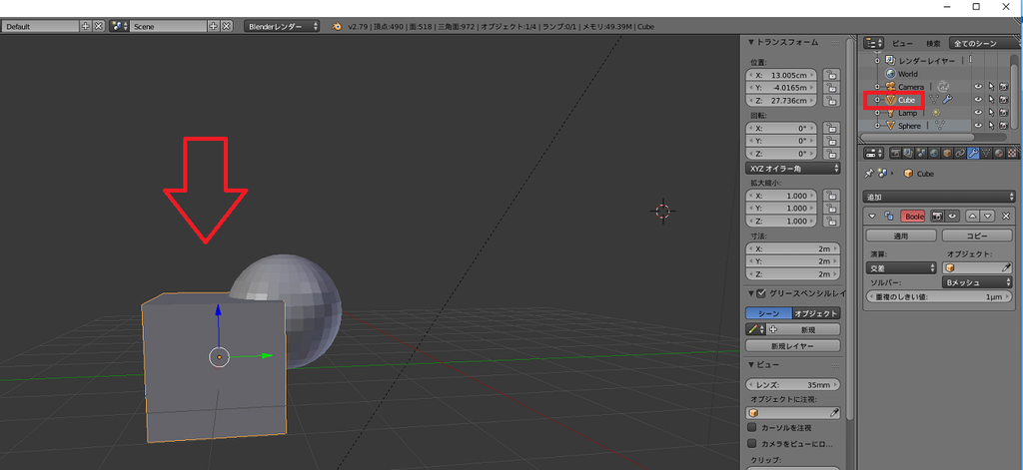Open the Blender render engine dropdown
The width and height of the screenshot is (1023, 470).
coord(281,26)
